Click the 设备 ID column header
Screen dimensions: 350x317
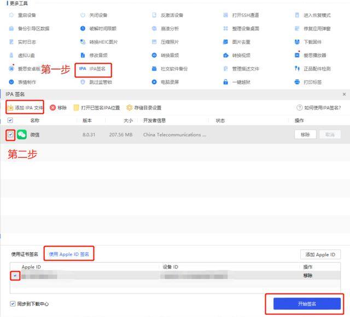170,267
